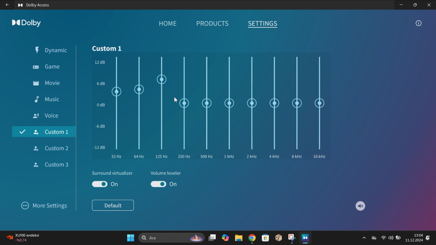This screenshot has height=245, width=436.
Task: Click the battery tray icon
Action: (x=398, y=238)
